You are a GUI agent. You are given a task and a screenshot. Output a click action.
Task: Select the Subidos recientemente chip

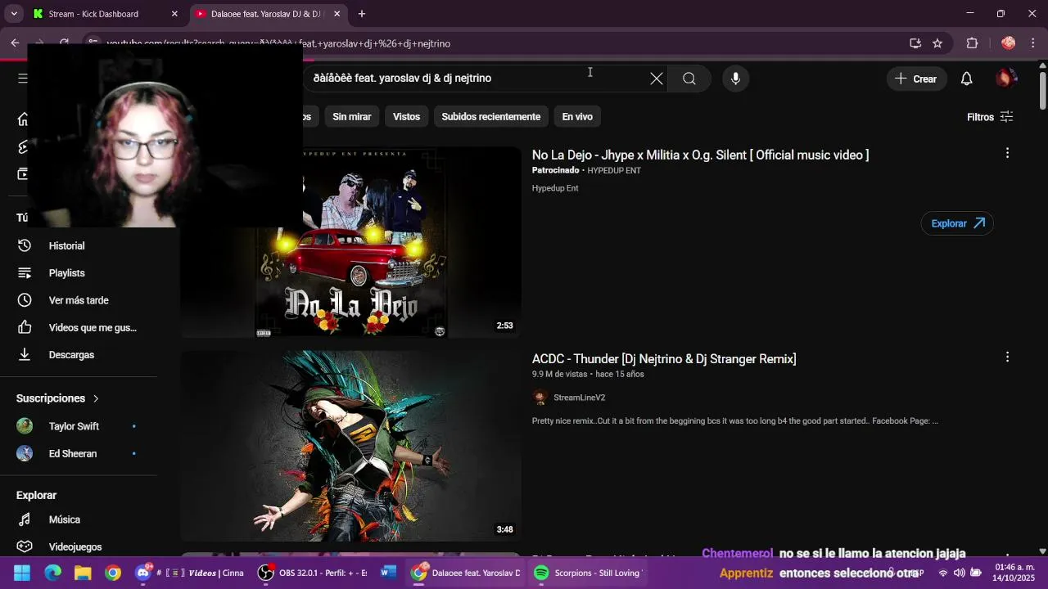[x=490, y=117]
